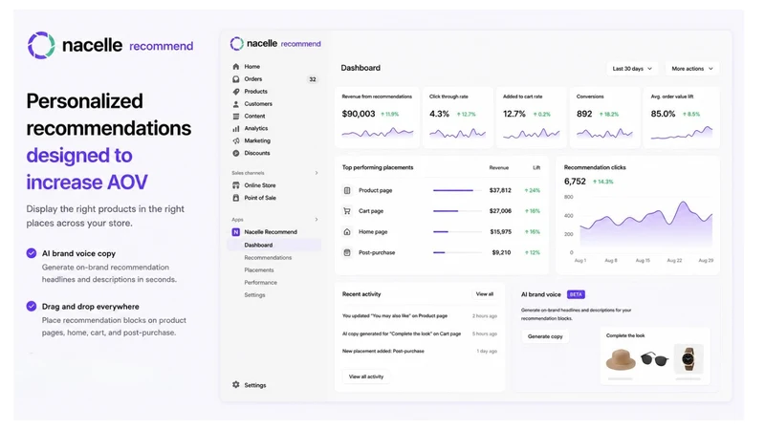Click the Drag and drop everywhere checkmark icon
The width and height of the screenshot is (765, 430).
[x=32, y=306]
